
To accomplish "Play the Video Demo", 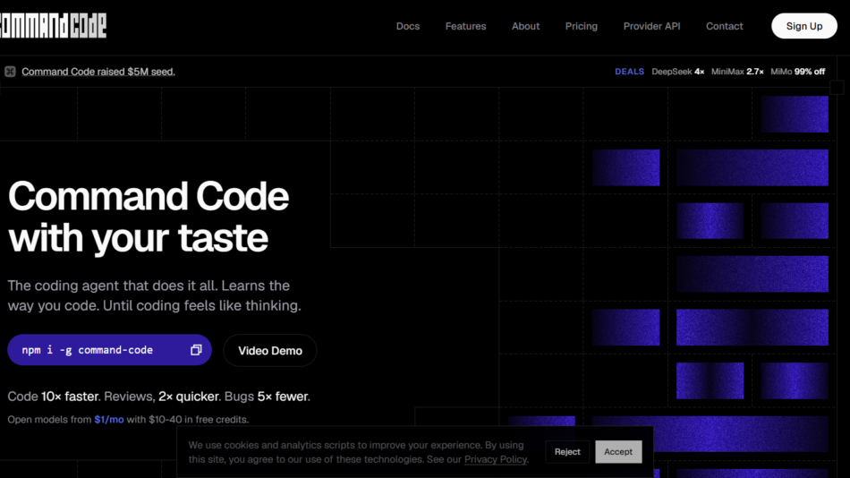I will (270, 351).
